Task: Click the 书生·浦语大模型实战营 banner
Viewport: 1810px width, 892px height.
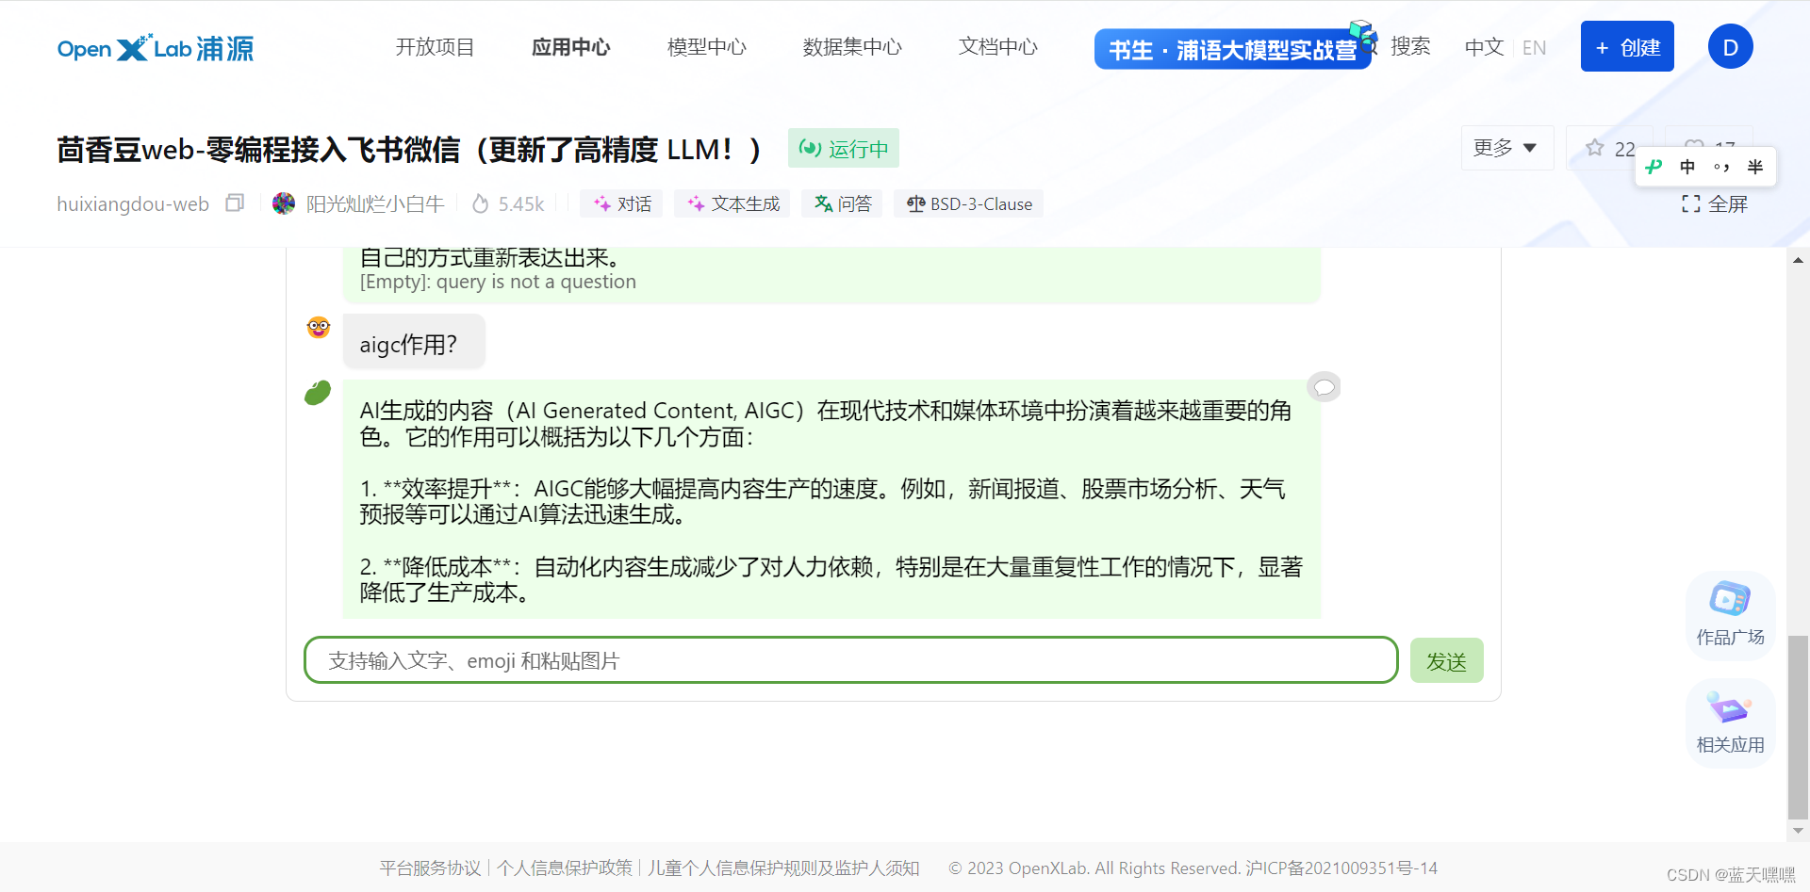Action: [x=1233, y=49]
